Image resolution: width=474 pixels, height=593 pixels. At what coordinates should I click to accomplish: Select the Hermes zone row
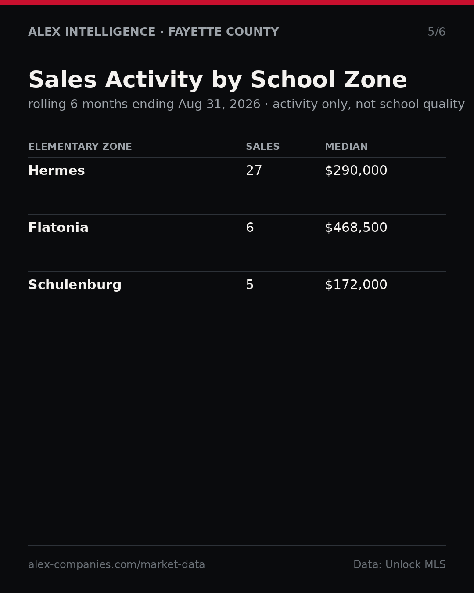(x=237, y=186)
